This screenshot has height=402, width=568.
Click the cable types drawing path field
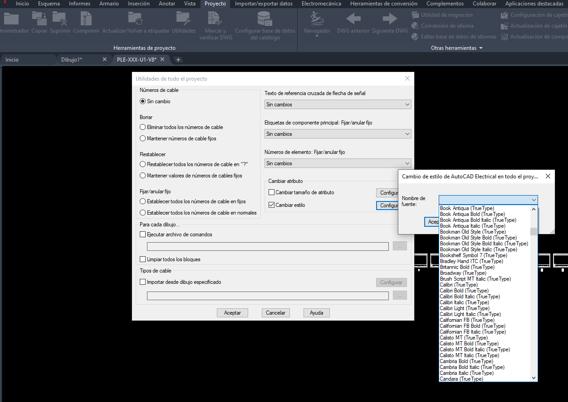(268, 296)
